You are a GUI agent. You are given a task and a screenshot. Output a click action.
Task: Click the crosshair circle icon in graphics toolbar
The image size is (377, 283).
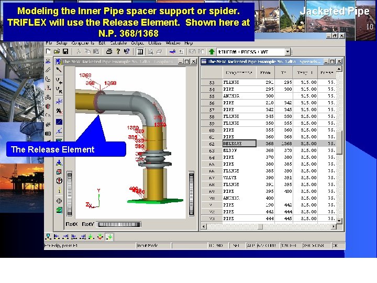coord(59,201)
